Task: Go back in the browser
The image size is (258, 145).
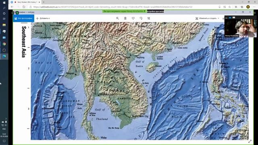Action: [12, 7]
